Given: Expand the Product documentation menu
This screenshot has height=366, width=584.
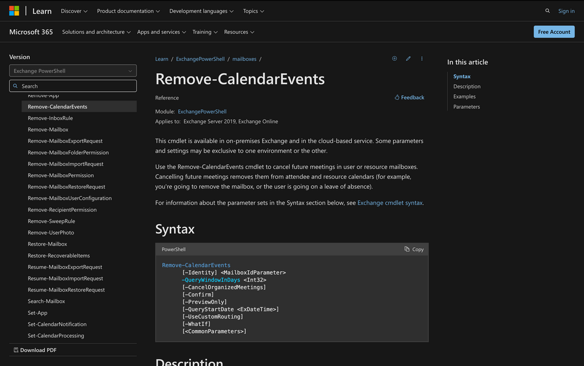Looking at the screenshot, I should (128, 11).
